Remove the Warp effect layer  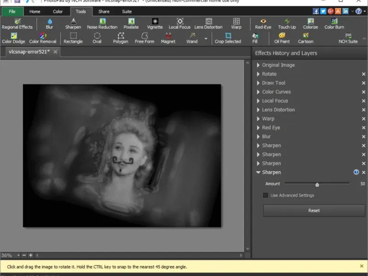point(363,119)
